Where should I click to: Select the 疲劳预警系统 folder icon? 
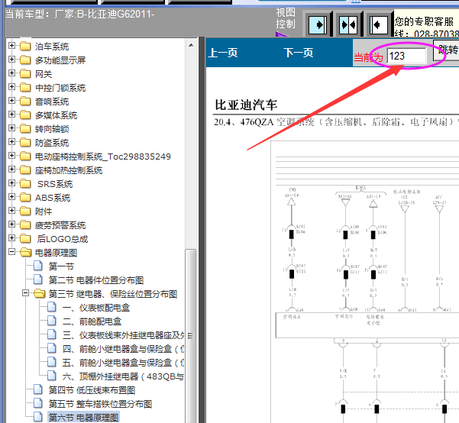coord(25,224)
